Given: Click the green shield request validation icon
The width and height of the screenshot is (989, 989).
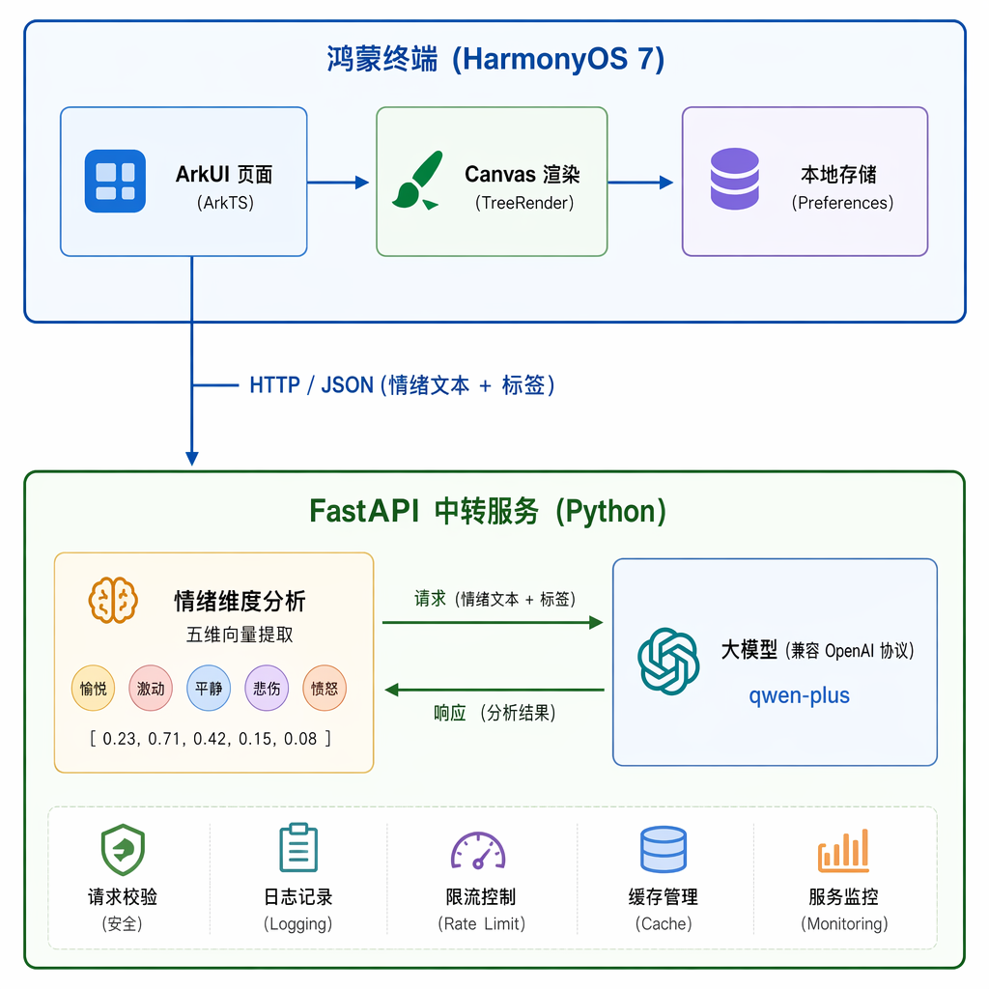Looking at the screenshot, I should click(x=123, y=849).
